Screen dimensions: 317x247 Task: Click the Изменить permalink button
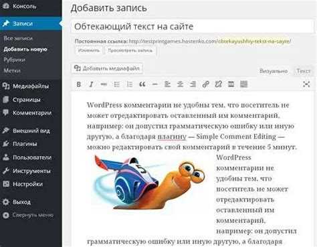point(89,50)
